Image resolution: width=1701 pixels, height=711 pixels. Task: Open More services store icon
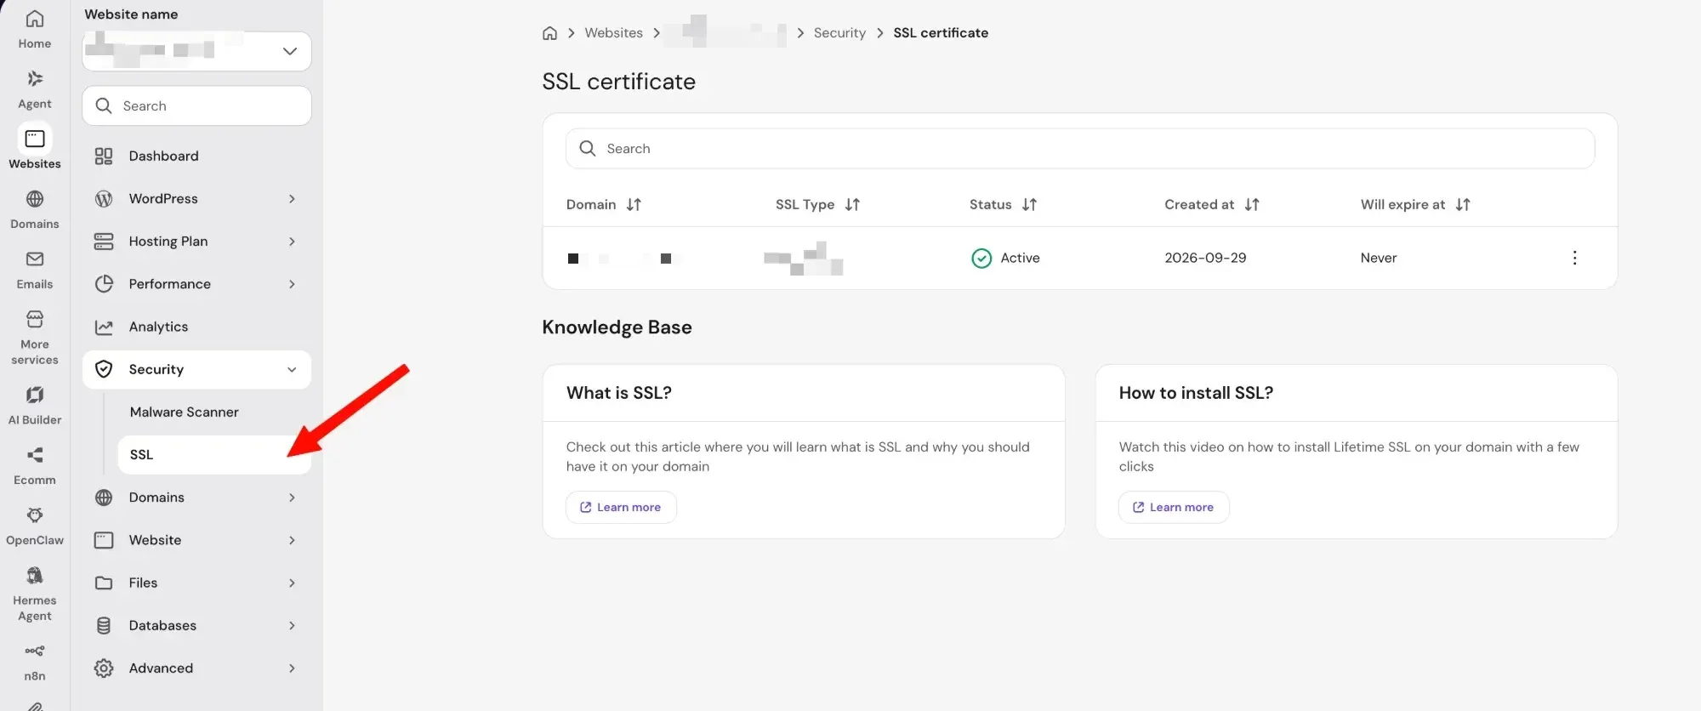coord(35,319)
